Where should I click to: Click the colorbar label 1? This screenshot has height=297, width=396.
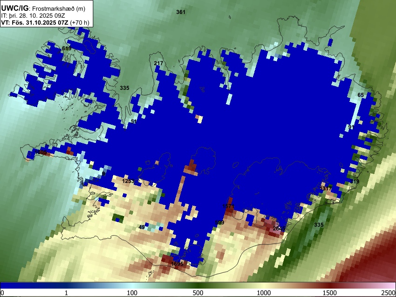point(66,293)
